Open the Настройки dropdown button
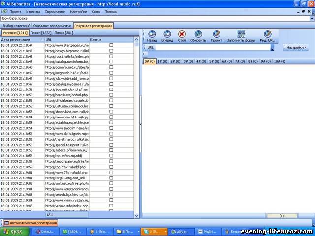Image resolution: width=315 pixels, height=236 pixels. click(x=296, y=47)
